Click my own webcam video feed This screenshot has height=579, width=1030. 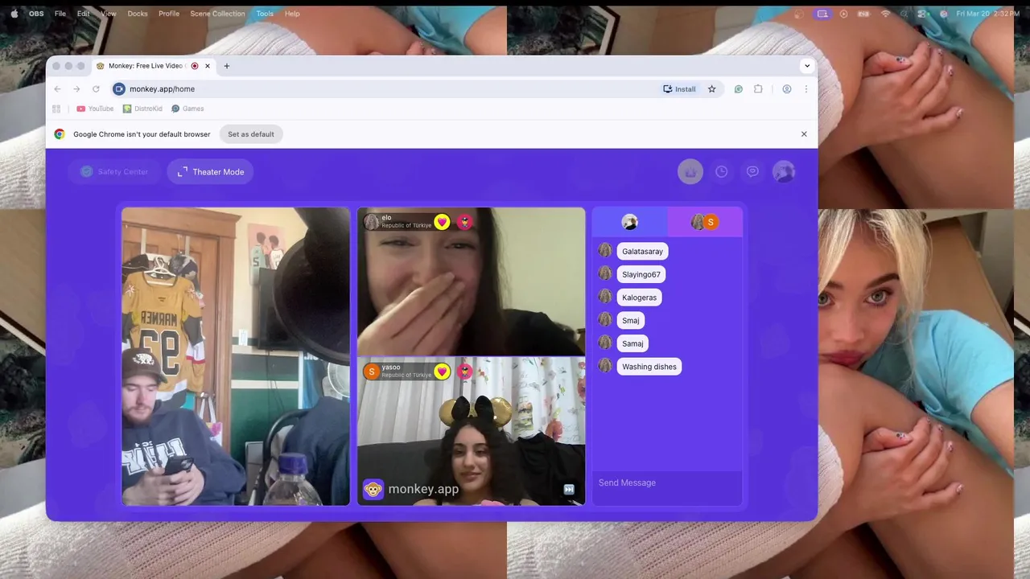coord(236,356)
